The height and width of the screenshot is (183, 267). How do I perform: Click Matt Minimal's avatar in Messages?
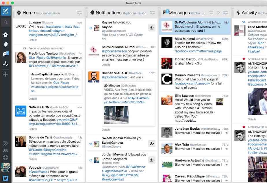coord(167,43)
